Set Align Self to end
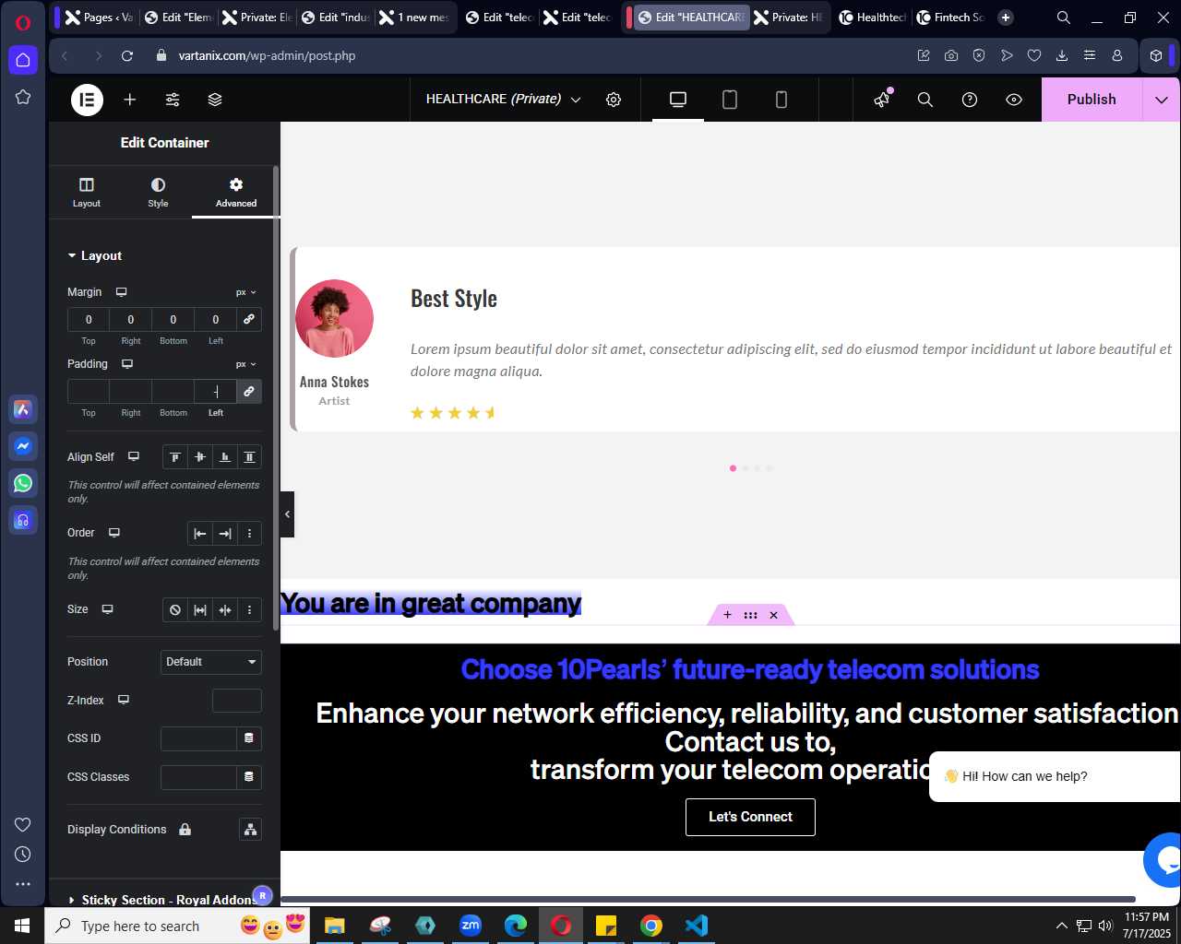The width and height of the screenshot is (1181, 944). pos(225,457)
